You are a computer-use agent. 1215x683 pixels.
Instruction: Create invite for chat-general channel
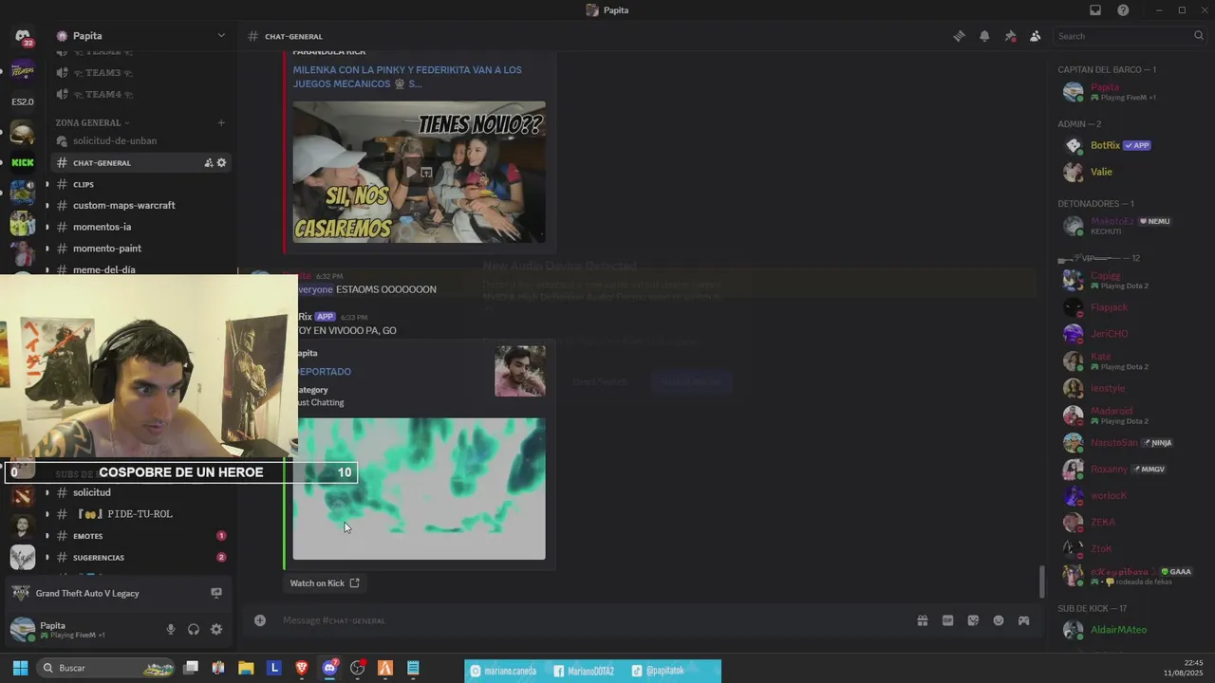(208, 163)
